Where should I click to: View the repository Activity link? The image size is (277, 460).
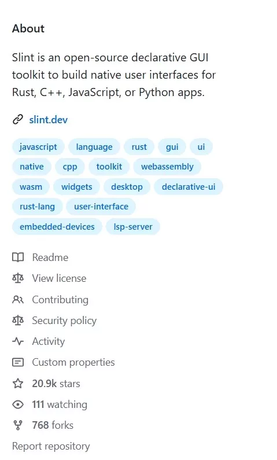tap(49, 341)
